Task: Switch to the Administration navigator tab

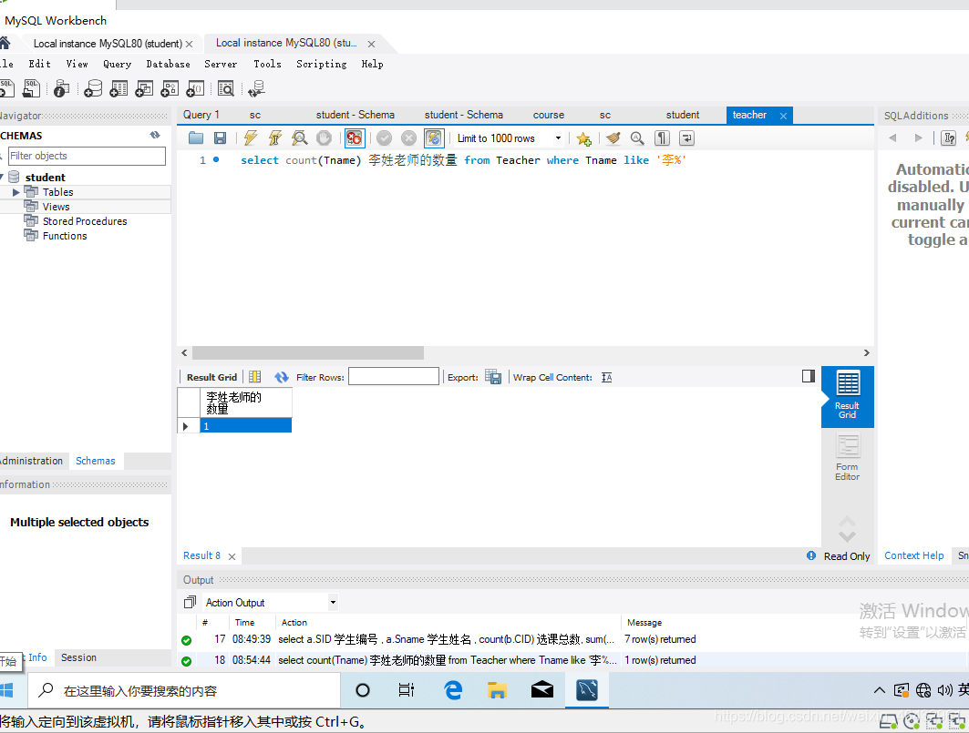Action: point(31,461)
